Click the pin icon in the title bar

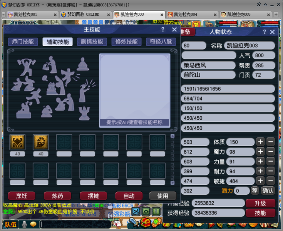pyautogui.click(x=259, y=4)
